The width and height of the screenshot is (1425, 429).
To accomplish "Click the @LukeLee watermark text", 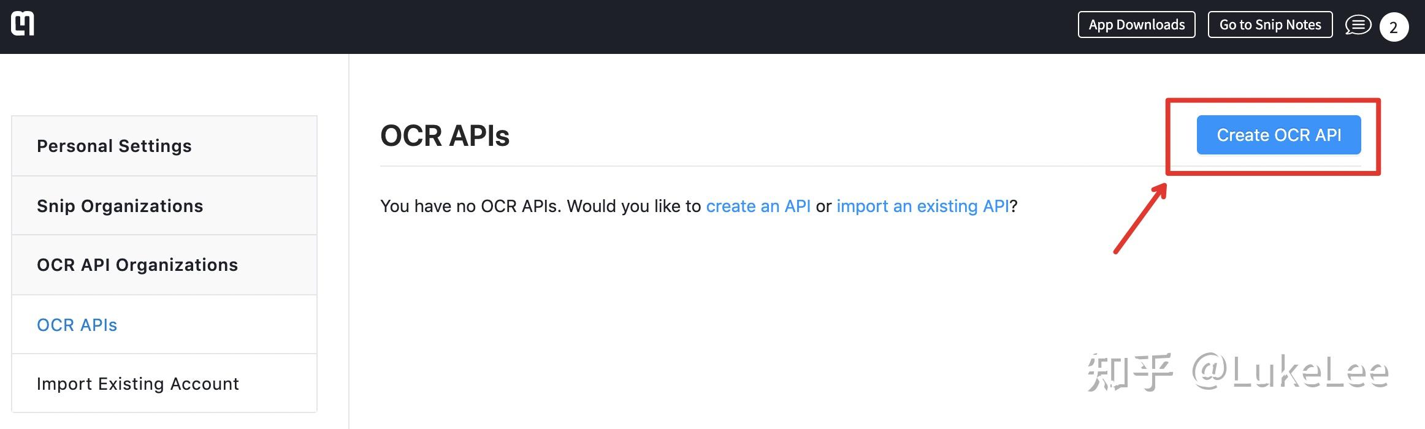I will (x=1290, y=371).
